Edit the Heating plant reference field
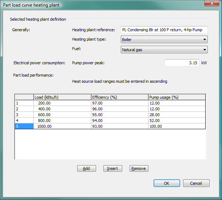The width and height of the screenshot is (222, 200). (x=164, y=30)
